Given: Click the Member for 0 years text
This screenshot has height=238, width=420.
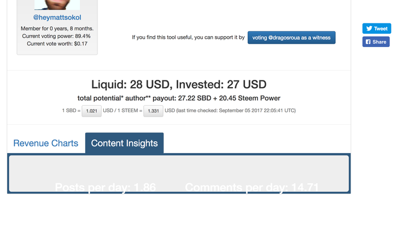Looking at the screenshot, I should [x=57, y=28].
